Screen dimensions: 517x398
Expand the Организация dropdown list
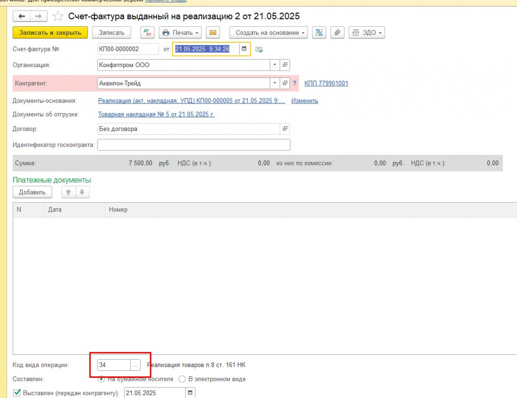[275, 65]
